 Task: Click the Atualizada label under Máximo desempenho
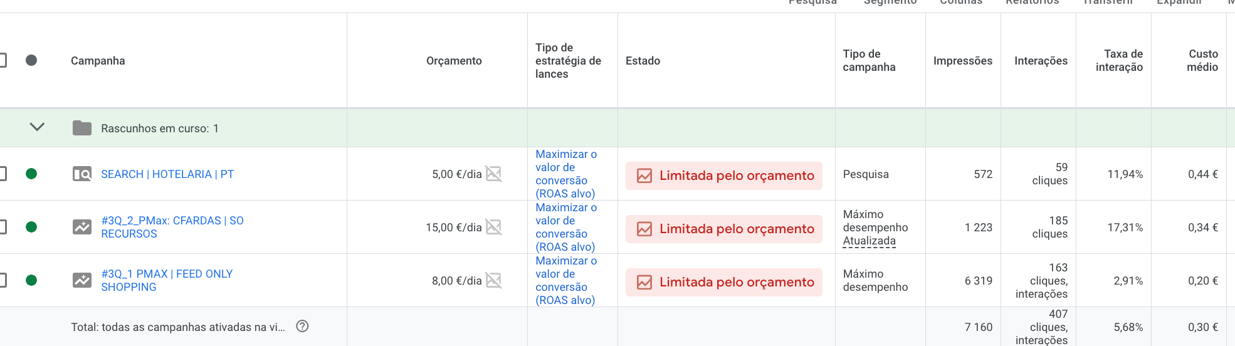[870, 241]
